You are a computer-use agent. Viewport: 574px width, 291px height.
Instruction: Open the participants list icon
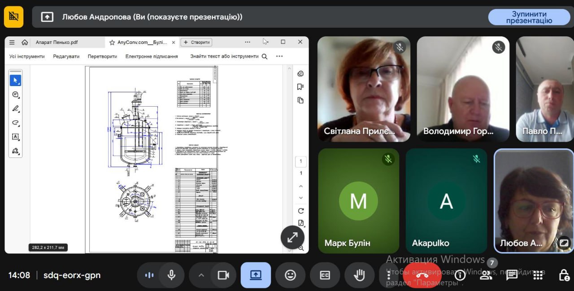tap(486, 275)
